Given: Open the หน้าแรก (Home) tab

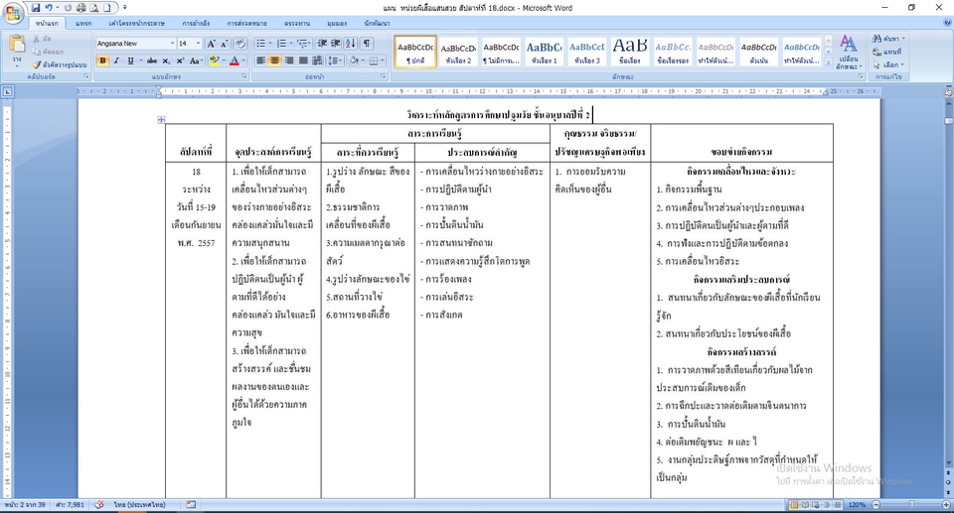Looking at the screenshot, I should click(x=47, y=23).
